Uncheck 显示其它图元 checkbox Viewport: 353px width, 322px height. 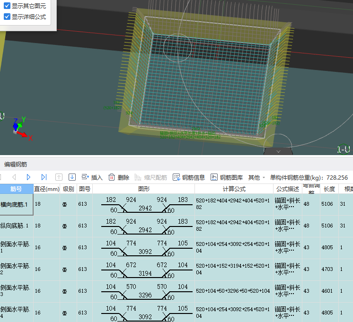(x=7, y=7)
